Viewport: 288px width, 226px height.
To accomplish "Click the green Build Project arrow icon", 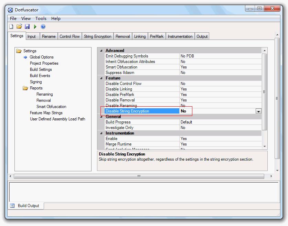I will pyautogui.click(x=35, y=27).
